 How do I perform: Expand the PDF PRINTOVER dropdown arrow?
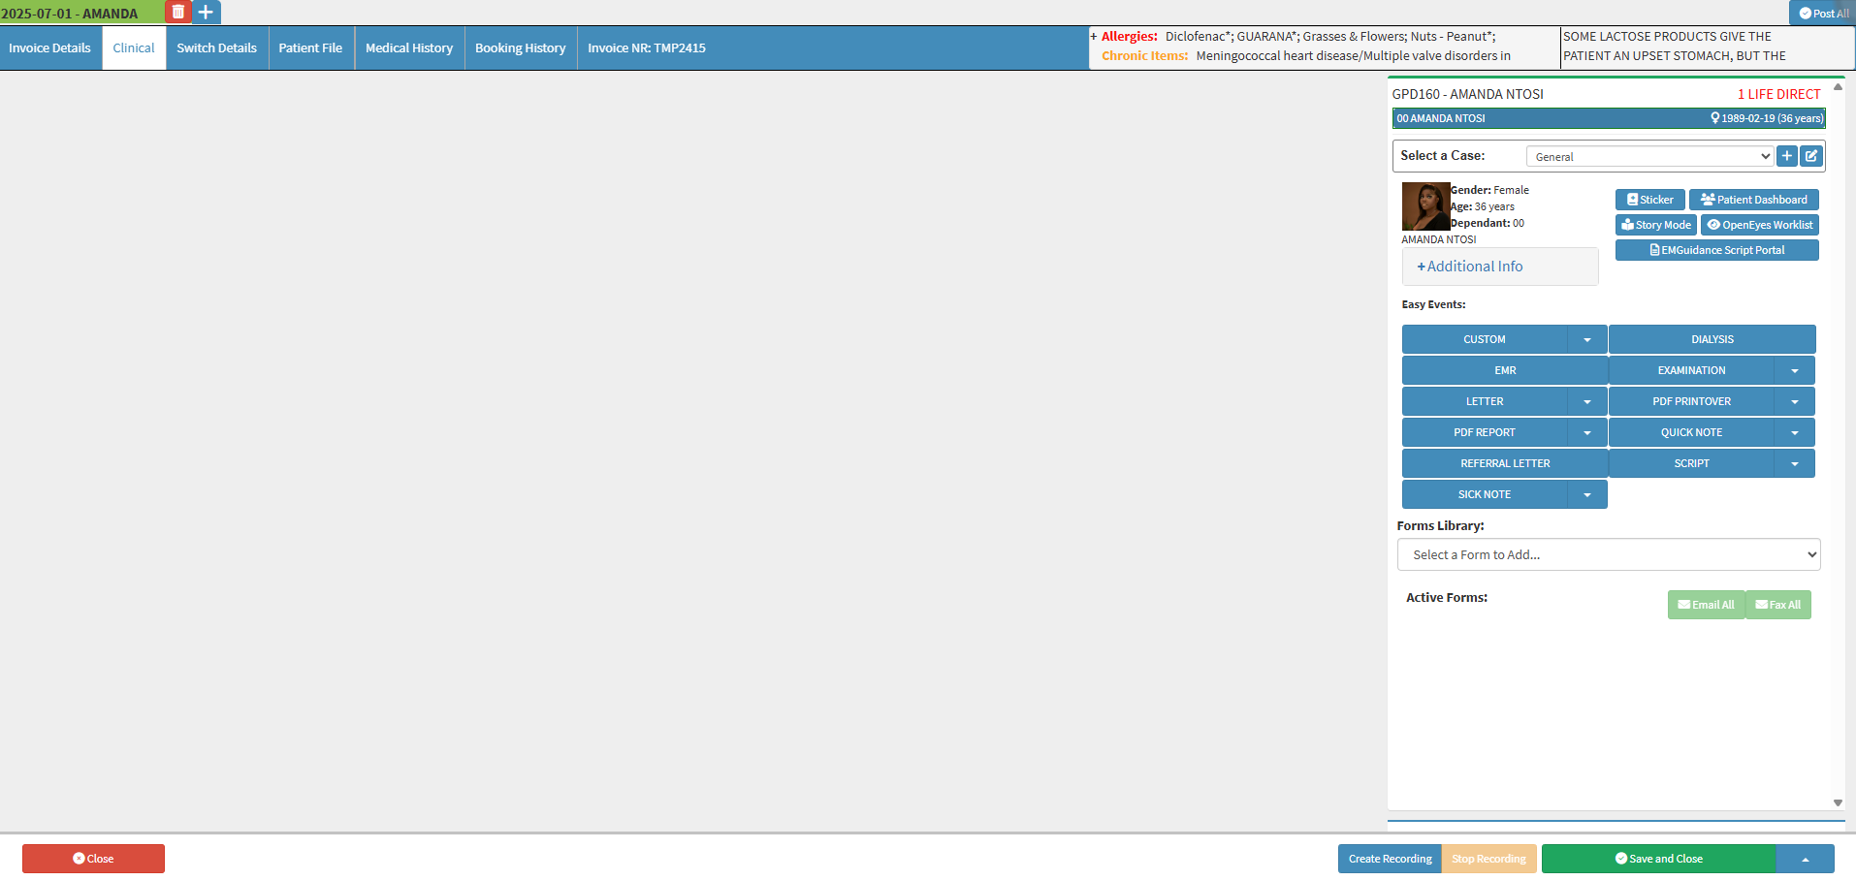point(1795,401)
